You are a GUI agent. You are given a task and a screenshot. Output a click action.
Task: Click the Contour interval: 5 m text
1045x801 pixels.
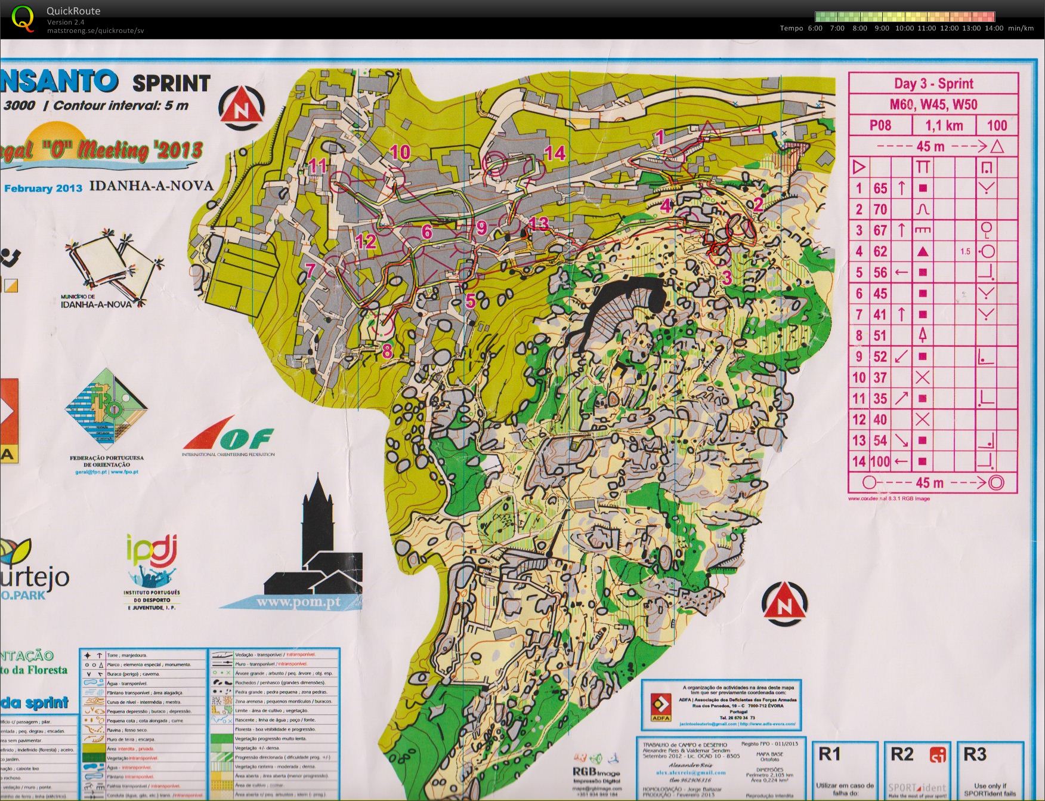click(121, 106)
